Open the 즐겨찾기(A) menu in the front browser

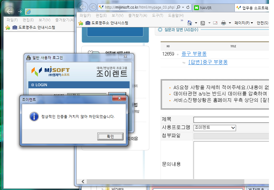138,15
